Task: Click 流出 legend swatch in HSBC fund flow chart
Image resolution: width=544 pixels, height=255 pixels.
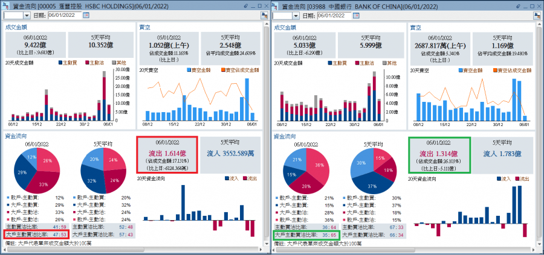Action: (x=245, y=179)
